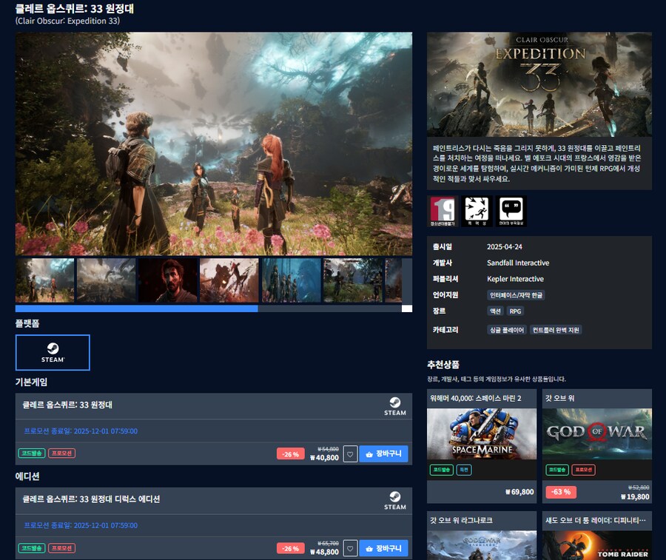666x560 pixels.
Task: Toggle the wishlist heart for the Deluxe Edition
Action: click(x=350, y=548)
